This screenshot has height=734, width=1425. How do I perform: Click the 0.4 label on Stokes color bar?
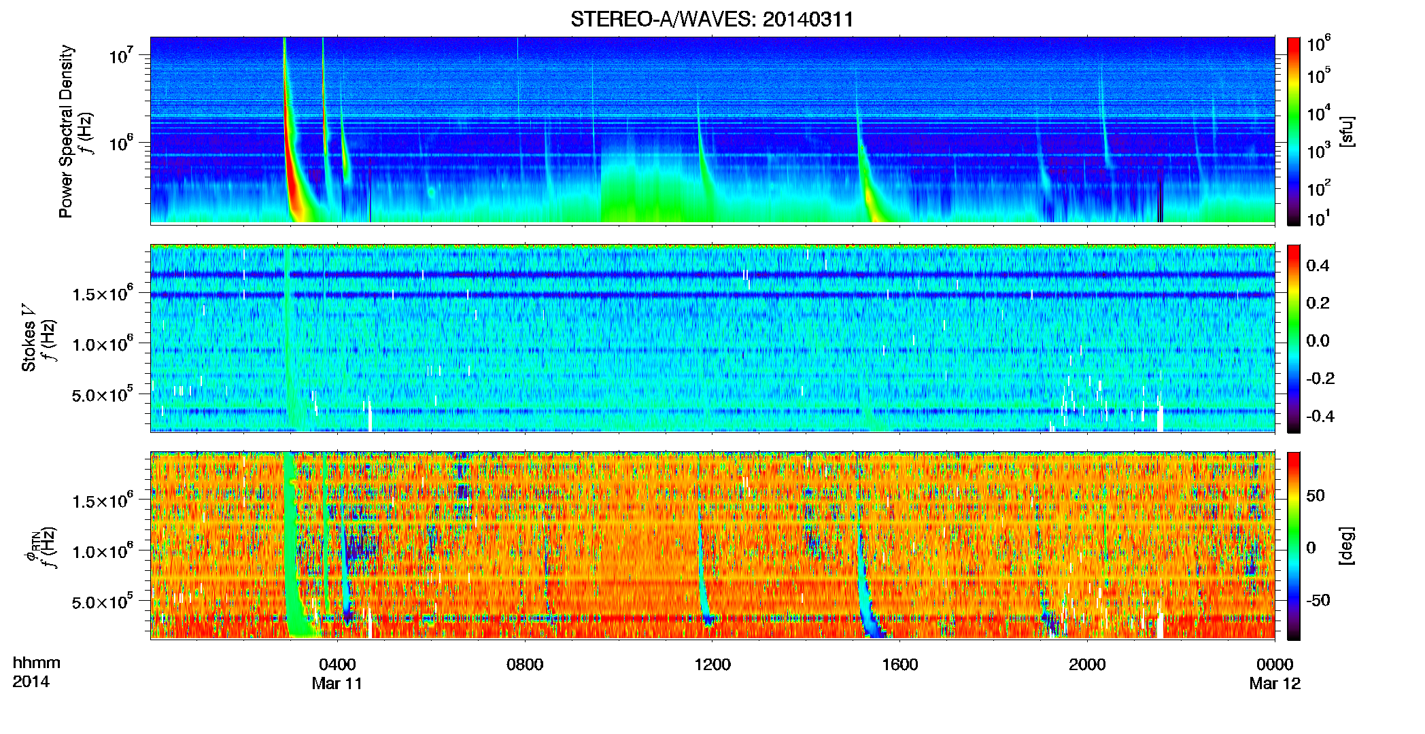[1318, 265]
